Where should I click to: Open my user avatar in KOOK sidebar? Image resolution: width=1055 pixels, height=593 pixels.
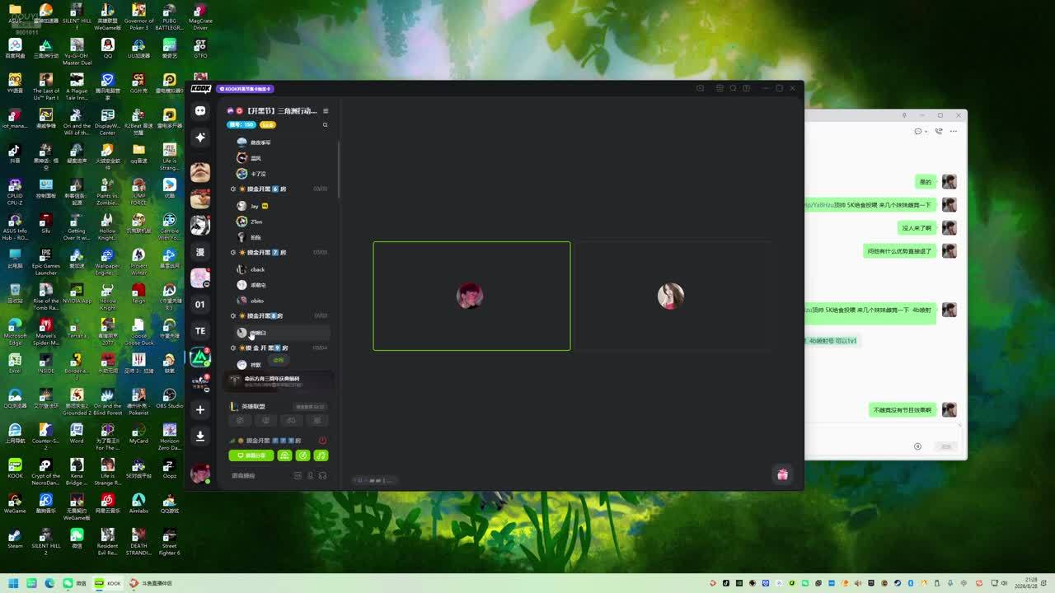point(200,473)
